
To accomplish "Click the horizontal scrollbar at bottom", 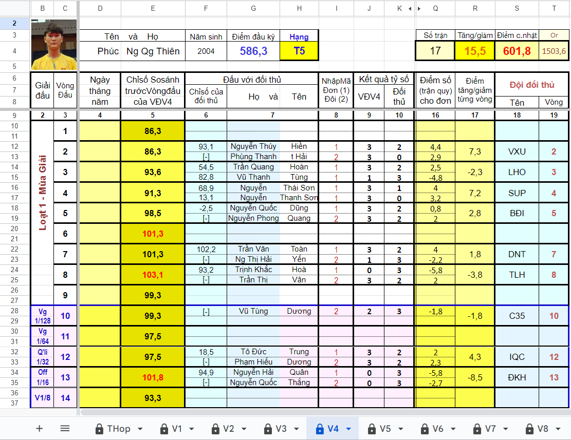I will pyautogui.click(x=308, y=412).
